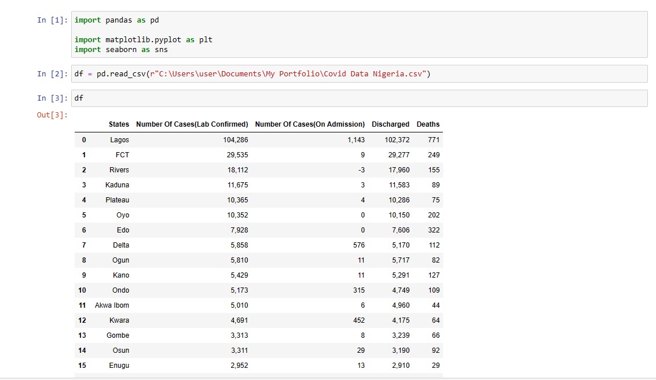Select the Kwara state cell
Screen dimensions: 656x380
click(x=119, y=320)
